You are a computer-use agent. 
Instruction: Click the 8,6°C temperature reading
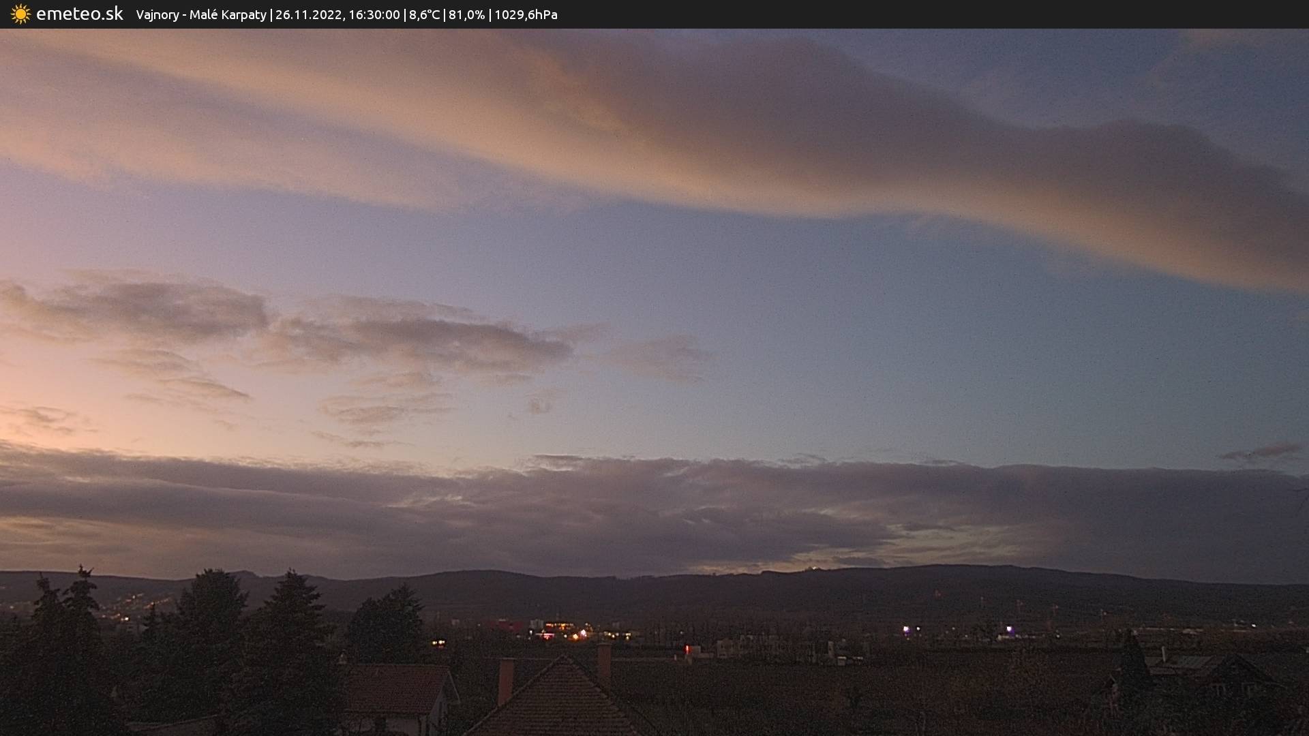pyautogui.click(x=424, y=15)
